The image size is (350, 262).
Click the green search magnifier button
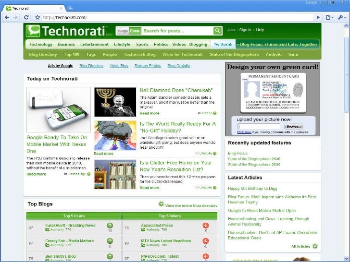pyautogui.click(x=217, y=31)
